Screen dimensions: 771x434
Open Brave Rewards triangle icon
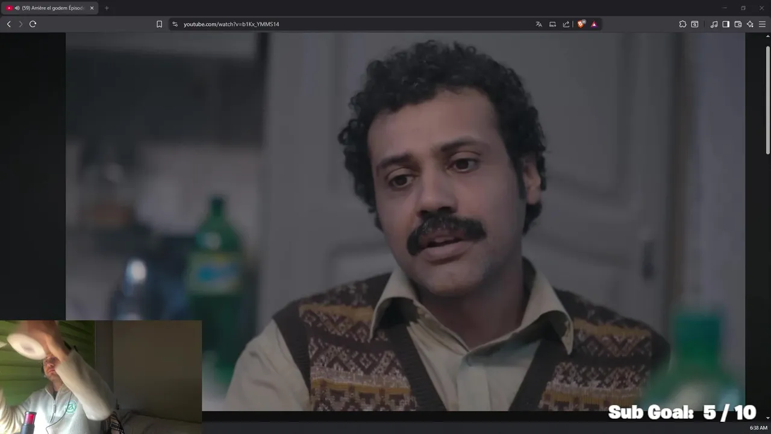(594, 24)
